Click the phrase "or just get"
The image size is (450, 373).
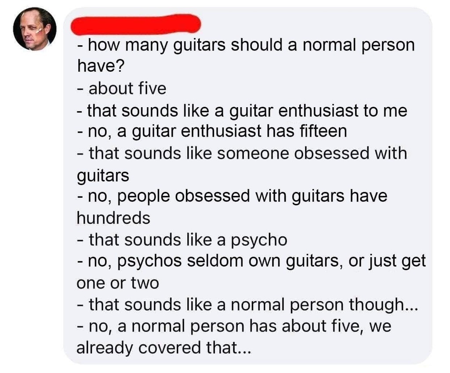[387, 261]
